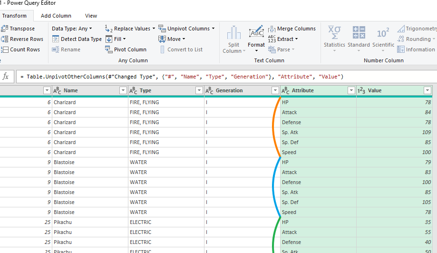Click the Type column header
The image size is (437, 253).
(166, 90)
